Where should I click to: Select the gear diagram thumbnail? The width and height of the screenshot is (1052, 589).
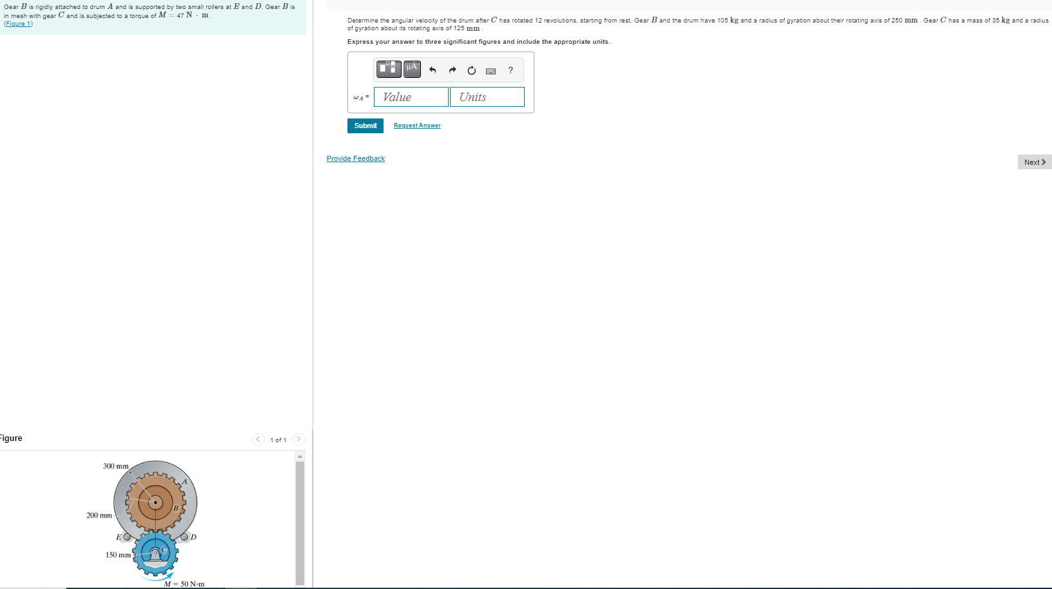(x=155, y=515)
